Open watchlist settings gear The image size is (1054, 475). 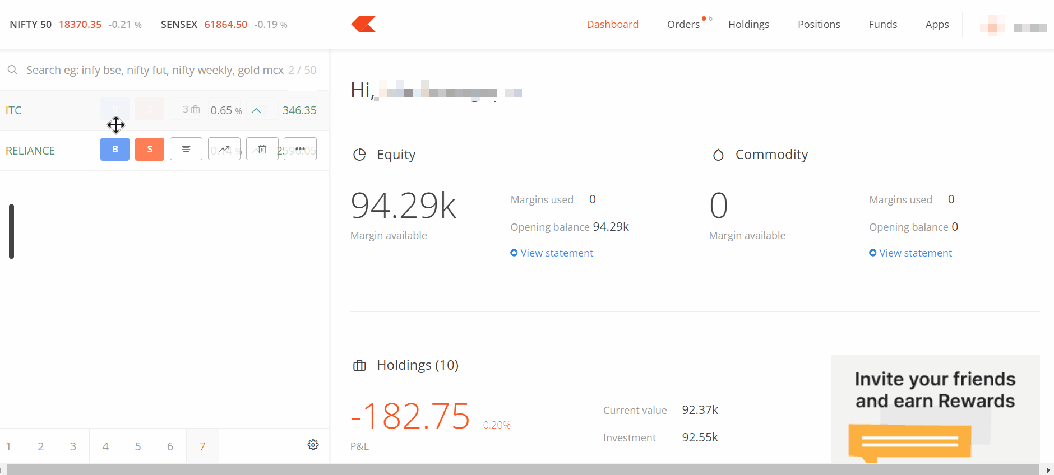(x=313, y=445)
